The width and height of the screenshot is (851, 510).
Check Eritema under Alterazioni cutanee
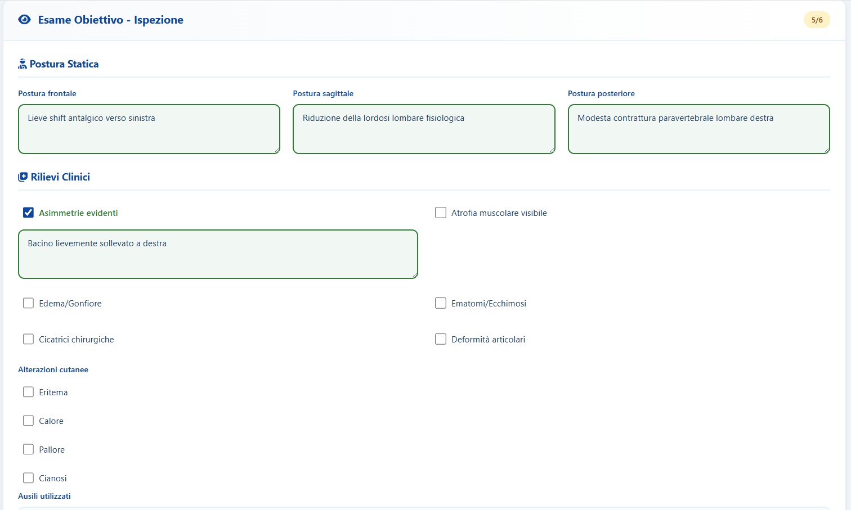click(x=28, y=392)
